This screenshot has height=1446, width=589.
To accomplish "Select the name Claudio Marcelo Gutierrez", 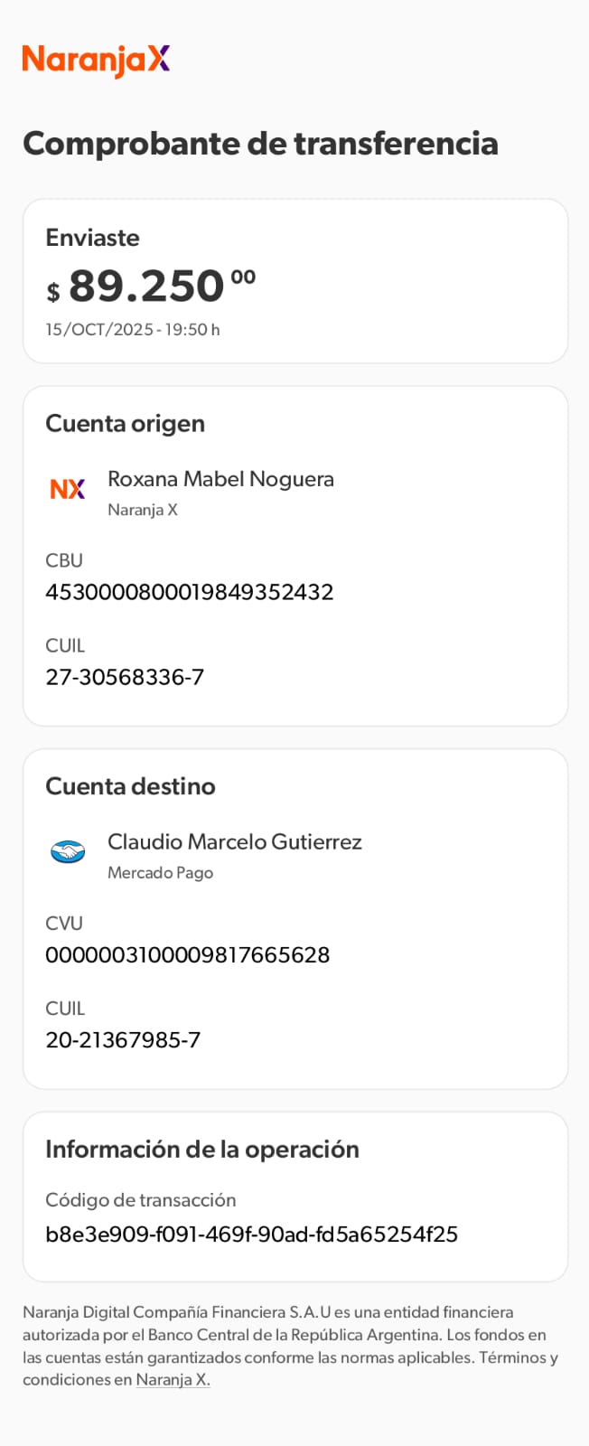I will pos(235,842).
